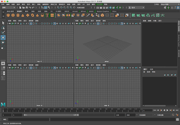This screenshot has height=125, width=180.
Task: Play forwards in playback controls
Action: (x=167, y=110)
